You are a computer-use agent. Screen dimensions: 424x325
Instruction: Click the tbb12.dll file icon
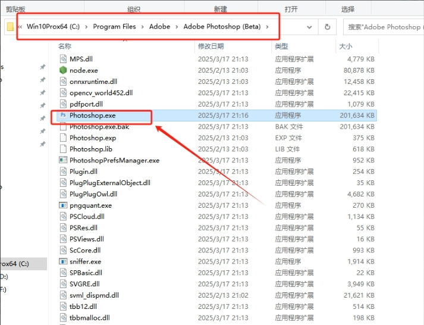click(x=63, y=307)
